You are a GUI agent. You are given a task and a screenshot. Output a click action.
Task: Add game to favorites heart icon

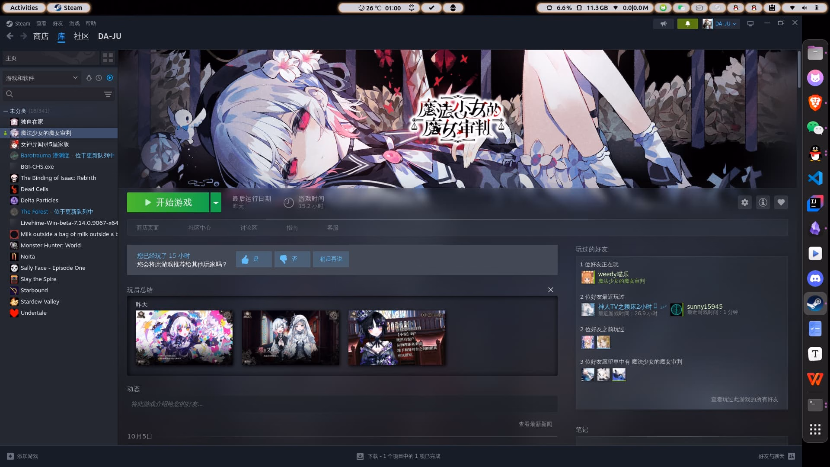click(781, 202)
